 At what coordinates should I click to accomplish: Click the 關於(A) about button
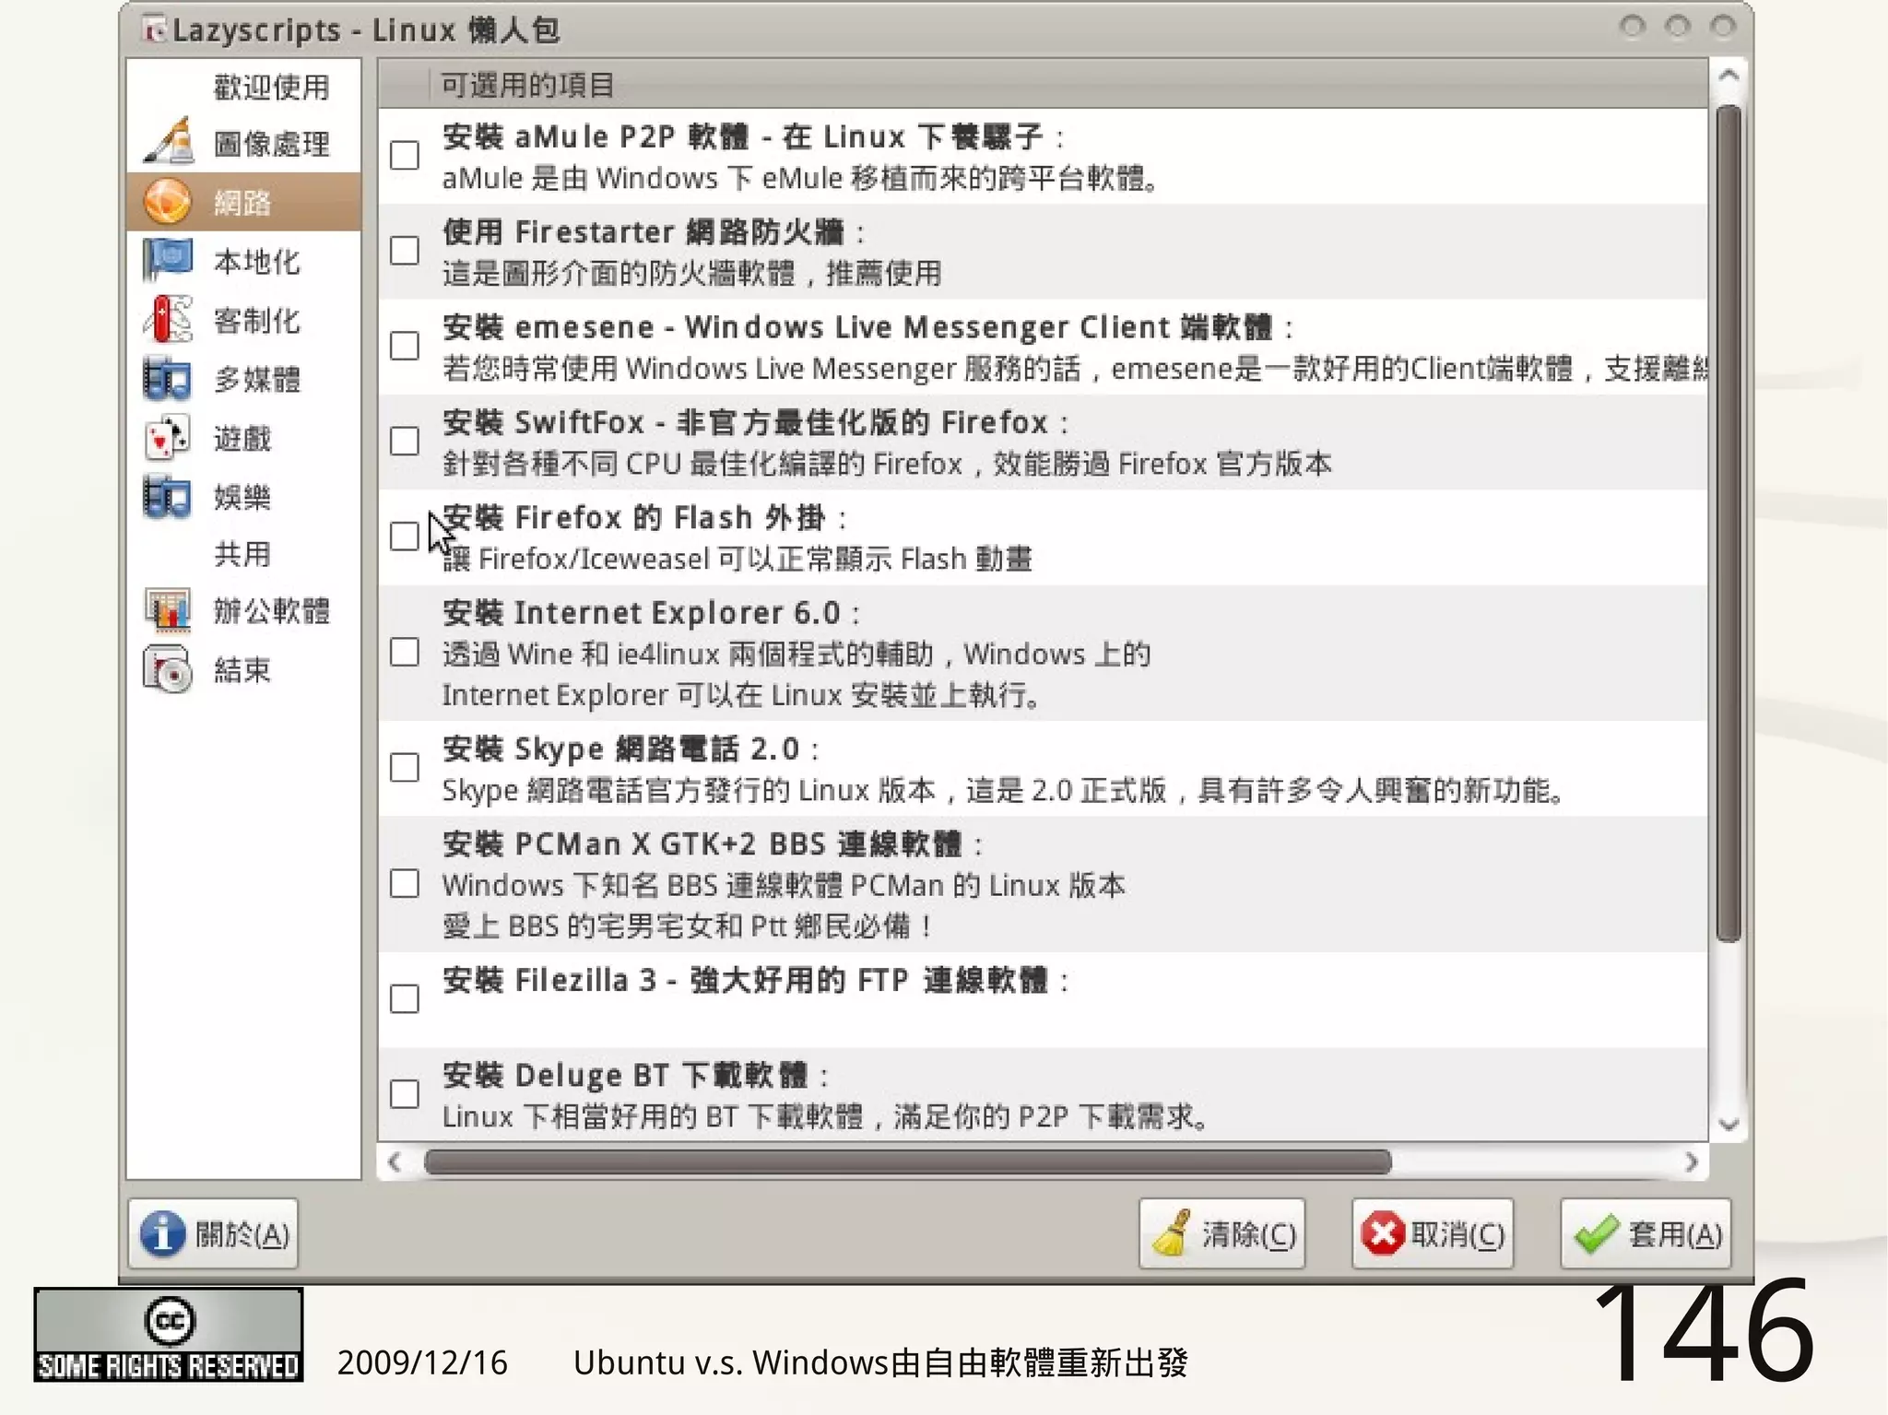(214, 1233)
